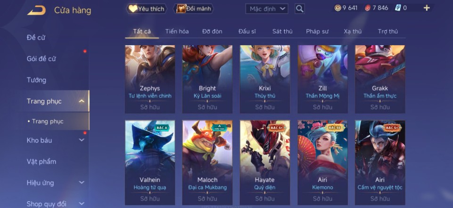Open the search magnifier icon
The height and width of the screenshot is (208, 453).
point(300,8)
